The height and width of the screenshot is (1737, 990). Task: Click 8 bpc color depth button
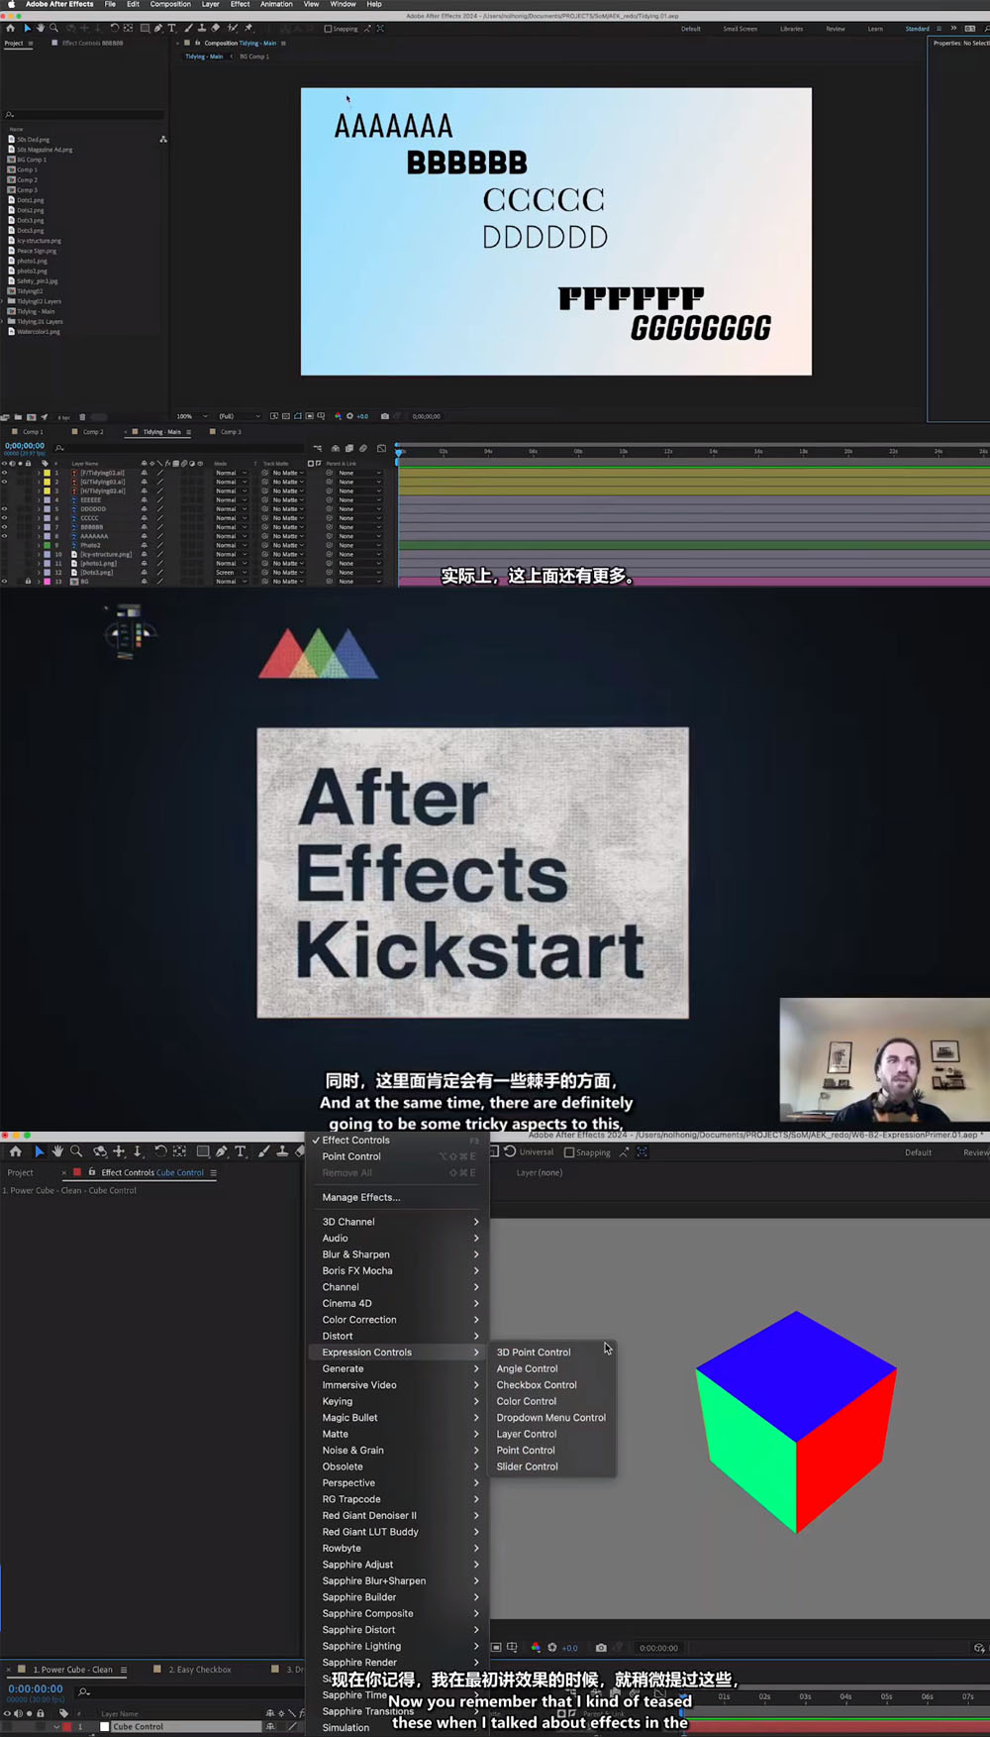tap(64, 417)
